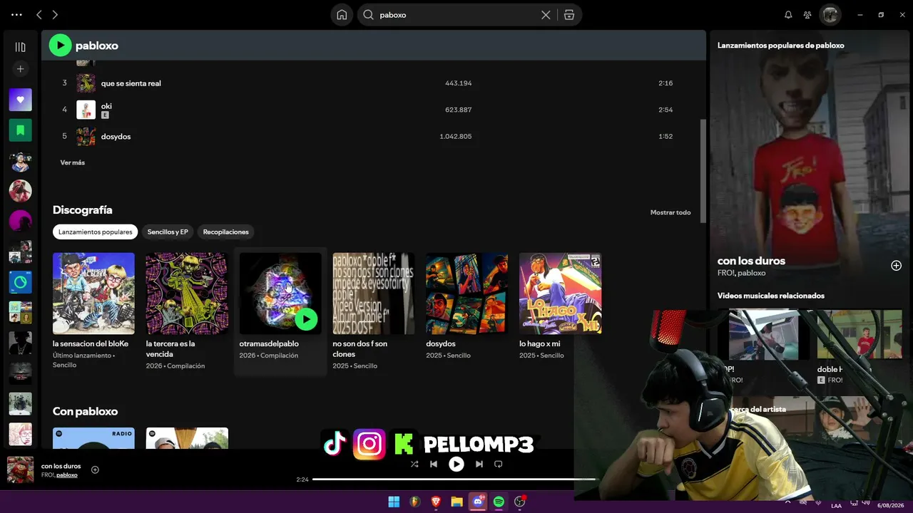Open the green bookmark Your Episodes
The image size is (913, 513).
pos(20,130)
